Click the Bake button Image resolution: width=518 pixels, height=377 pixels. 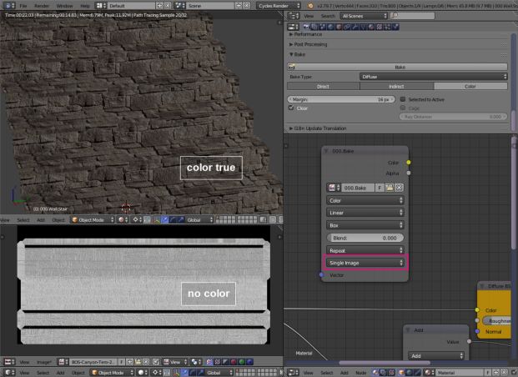click(397, 67)
